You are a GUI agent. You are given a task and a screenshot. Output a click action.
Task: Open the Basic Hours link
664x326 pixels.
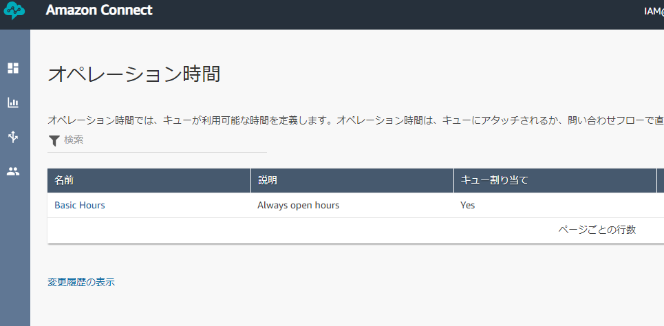[x=80, y=206]
